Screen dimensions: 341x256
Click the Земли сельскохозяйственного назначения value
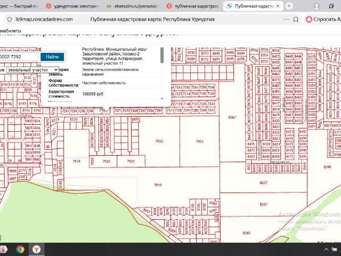click(110, 72)
